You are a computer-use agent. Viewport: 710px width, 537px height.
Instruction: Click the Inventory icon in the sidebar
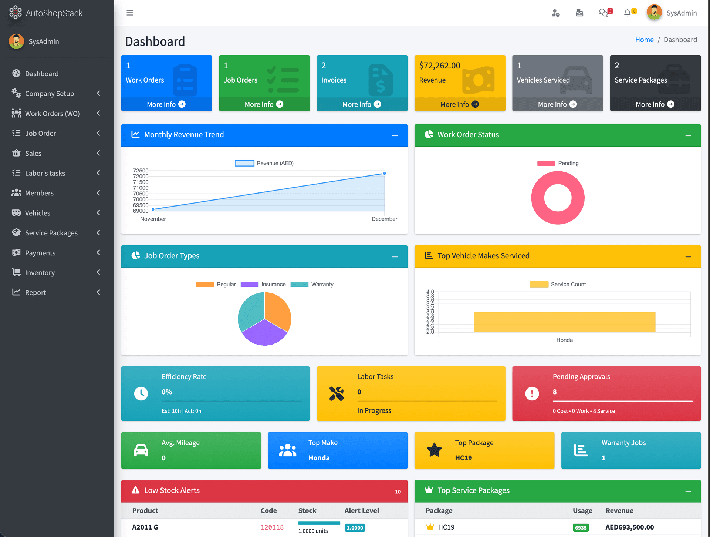click(16, 272)
